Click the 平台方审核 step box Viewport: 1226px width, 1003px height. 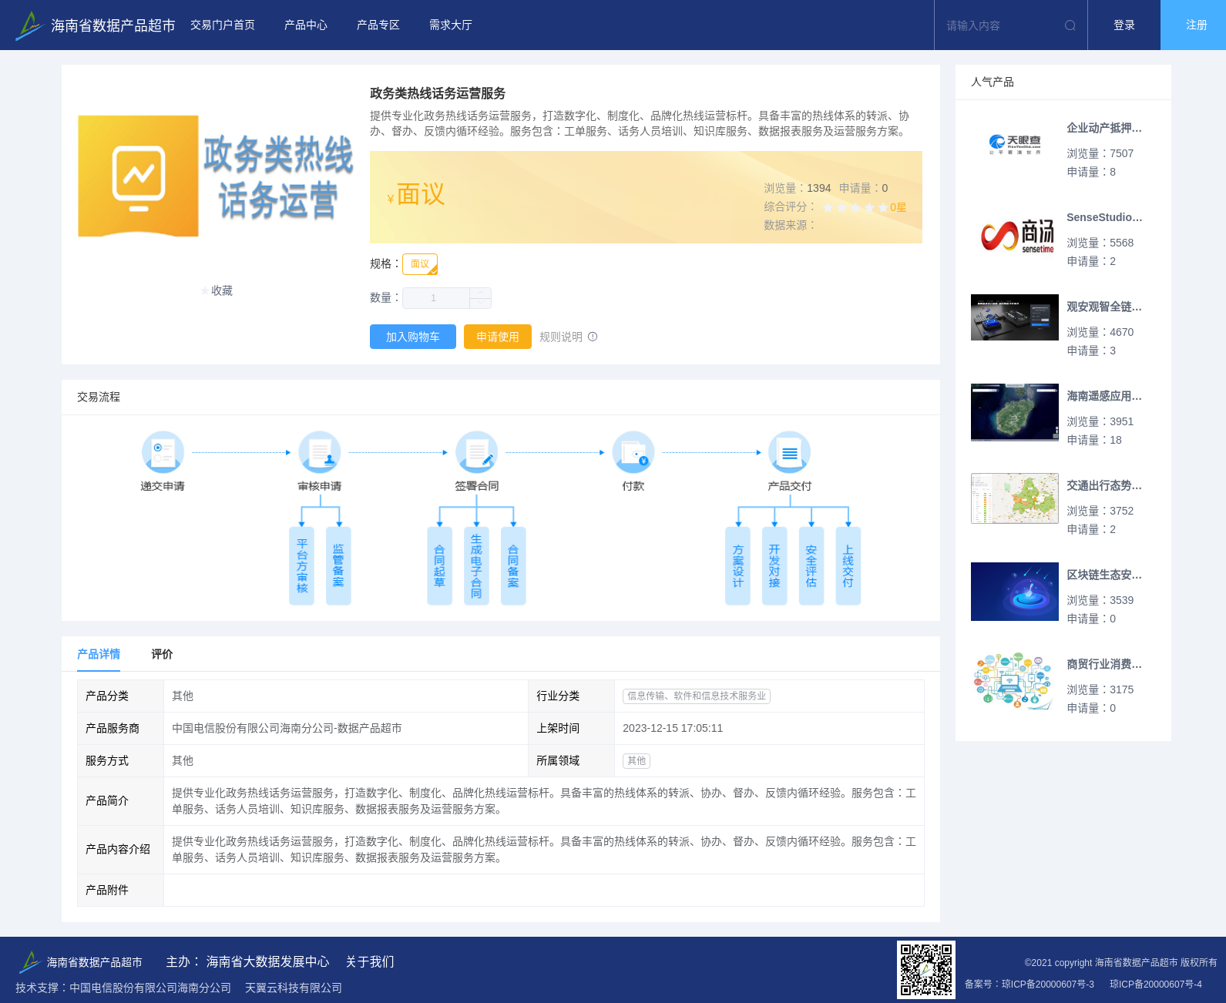pyautogui.click(x=301, y=565)
